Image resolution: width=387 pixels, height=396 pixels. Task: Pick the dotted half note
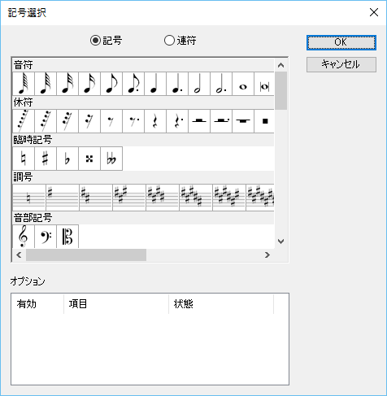point(221,84)
